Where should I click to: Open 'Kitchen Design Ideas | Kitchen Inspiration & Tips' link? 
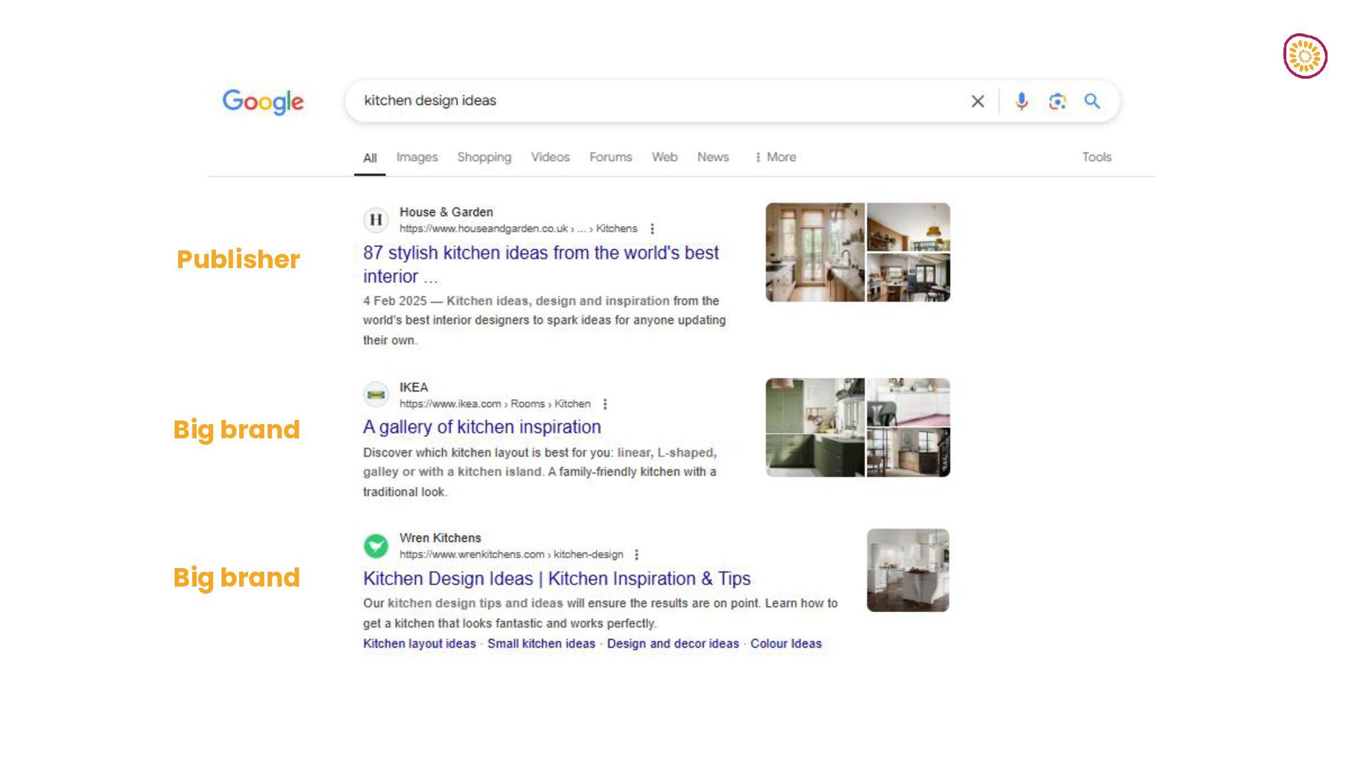557,579
